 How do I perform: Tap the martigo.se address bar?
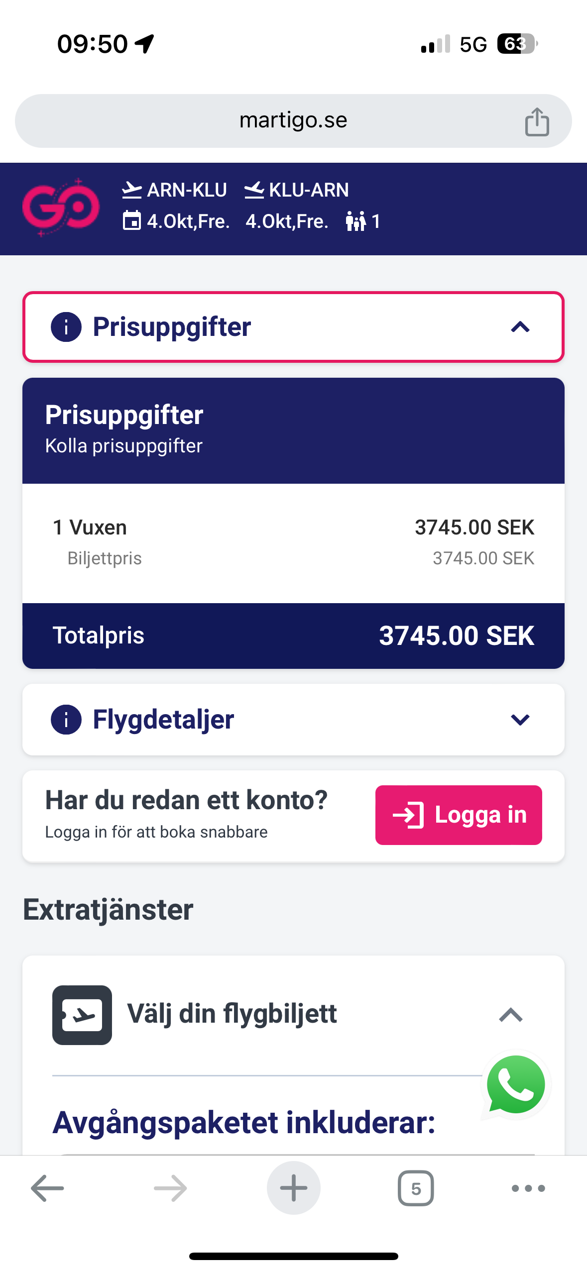pyautogui.click(x=293, y=121)
